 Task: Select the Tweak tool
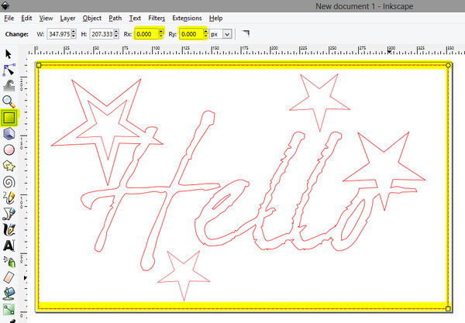pyautogui.click(x=9, y=85)
